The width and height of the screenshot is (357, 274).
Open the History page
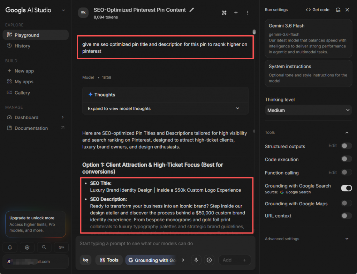pyautogui.click(x=36, y=46)
